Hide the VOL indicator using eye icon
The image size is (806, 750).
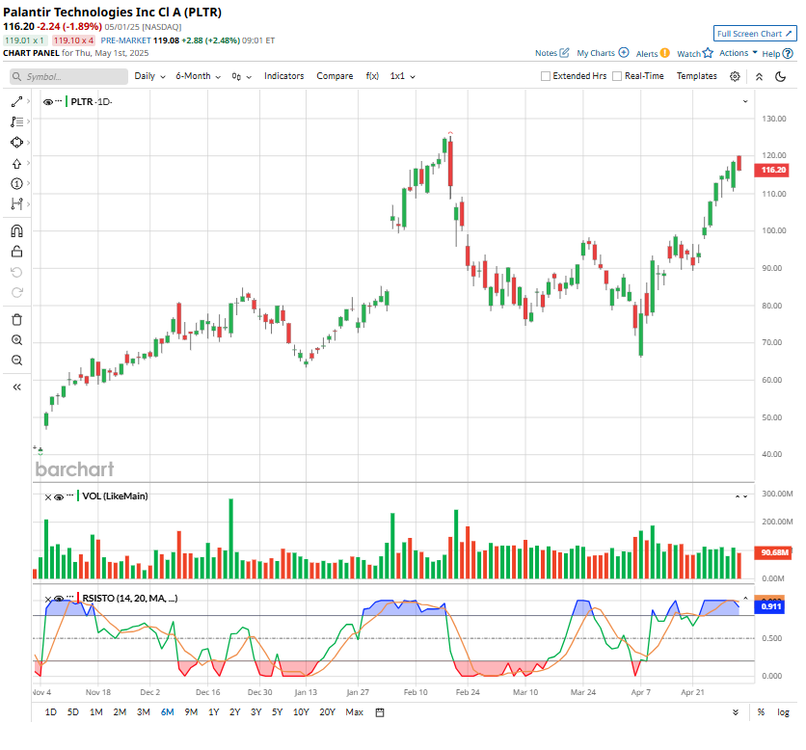pyautogui.click(x=59, y=496)
